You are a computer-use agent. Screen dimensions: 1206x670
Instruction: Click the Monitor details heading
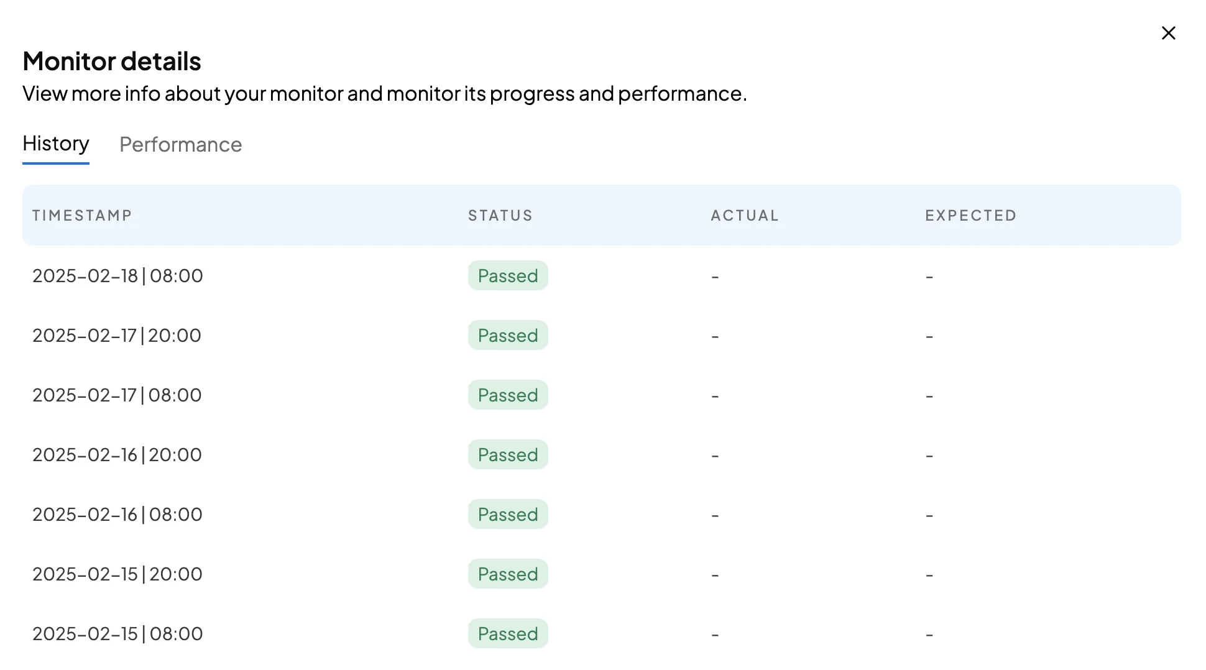click(112, 62)
